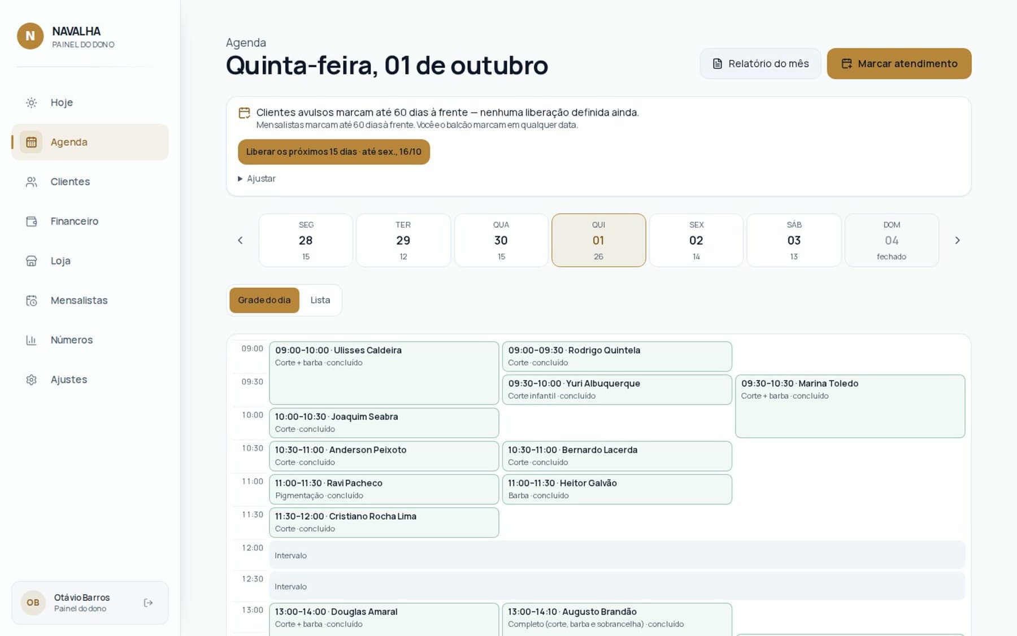Select Saturday 03 in the week strip
This screenshot has height=636, width=1017.
[794, 240]
